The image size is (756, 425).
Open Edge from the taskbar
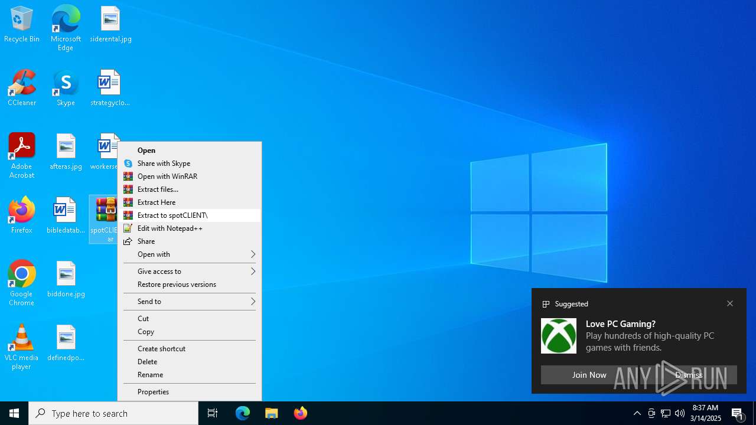click(243, 413)
